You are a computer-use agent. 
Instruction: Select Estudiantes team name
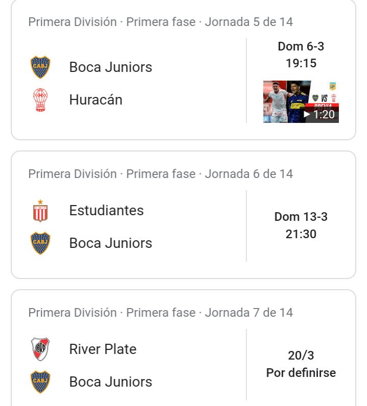click(107, 210)
